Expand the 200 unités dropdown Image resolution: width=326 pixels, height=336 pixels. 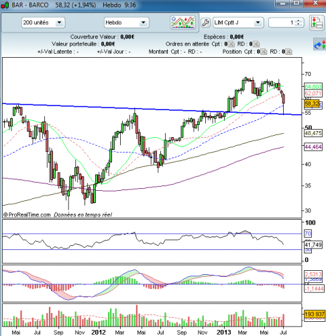tap(60, 23)
